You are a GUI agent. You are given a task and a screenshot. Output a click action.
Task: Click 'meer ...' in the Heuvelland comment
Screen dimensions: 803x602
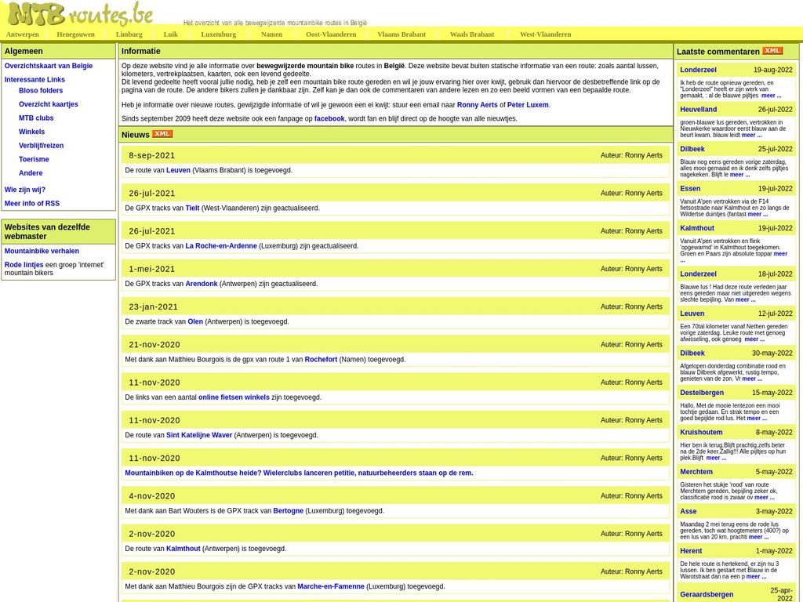(752, 135)
